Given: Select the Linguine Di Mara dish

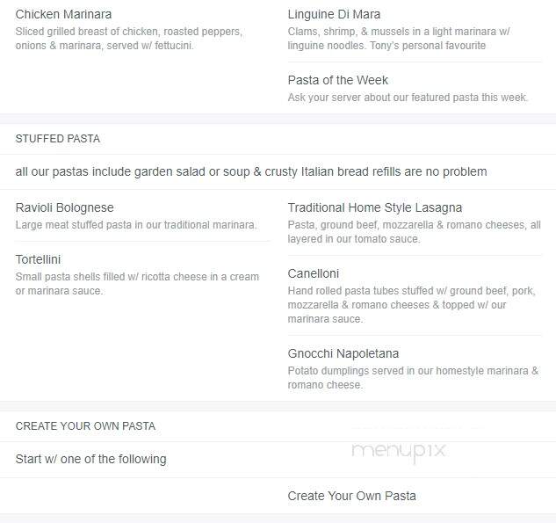Looking at the screenshot, I should (334, 15).
